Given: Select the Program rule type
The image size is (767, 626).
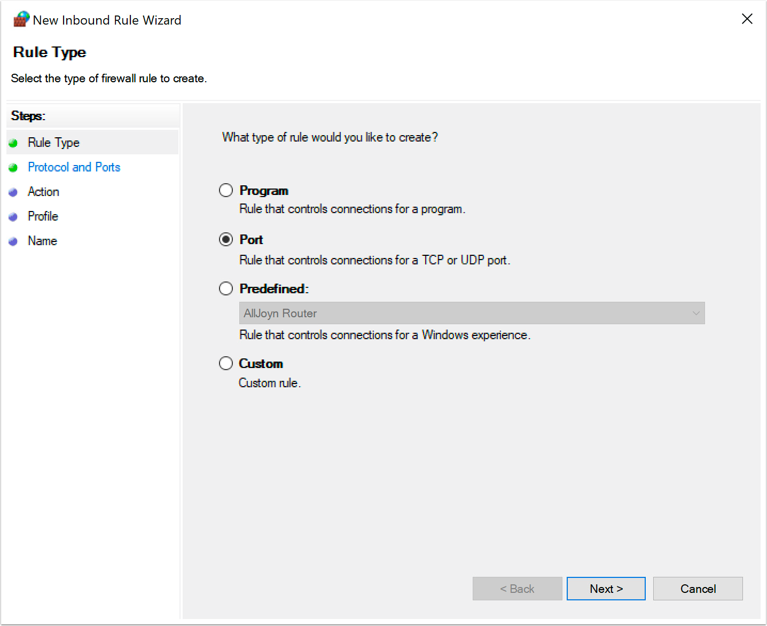Looking at the screenshot, I should click(x=225, y=190).
